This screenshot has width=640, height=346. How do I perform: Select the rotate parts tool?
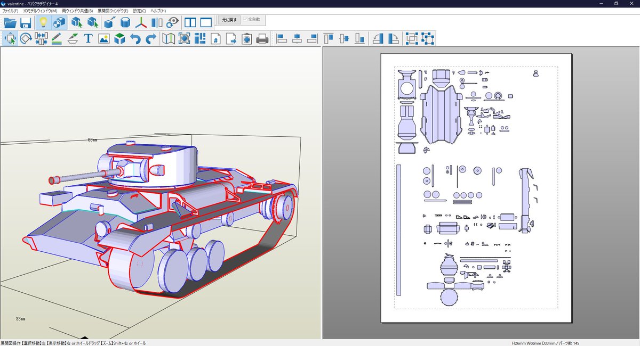click(26, 39)
